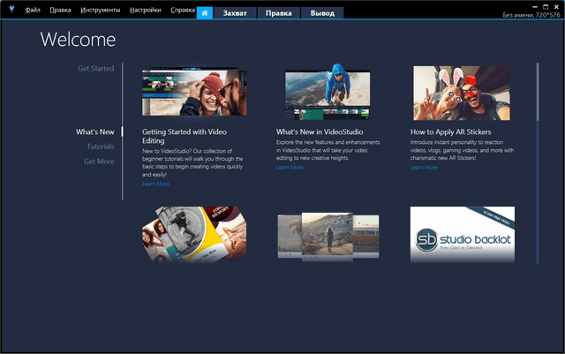
Task: Go to Tutorials section
Action: point(100,147)
